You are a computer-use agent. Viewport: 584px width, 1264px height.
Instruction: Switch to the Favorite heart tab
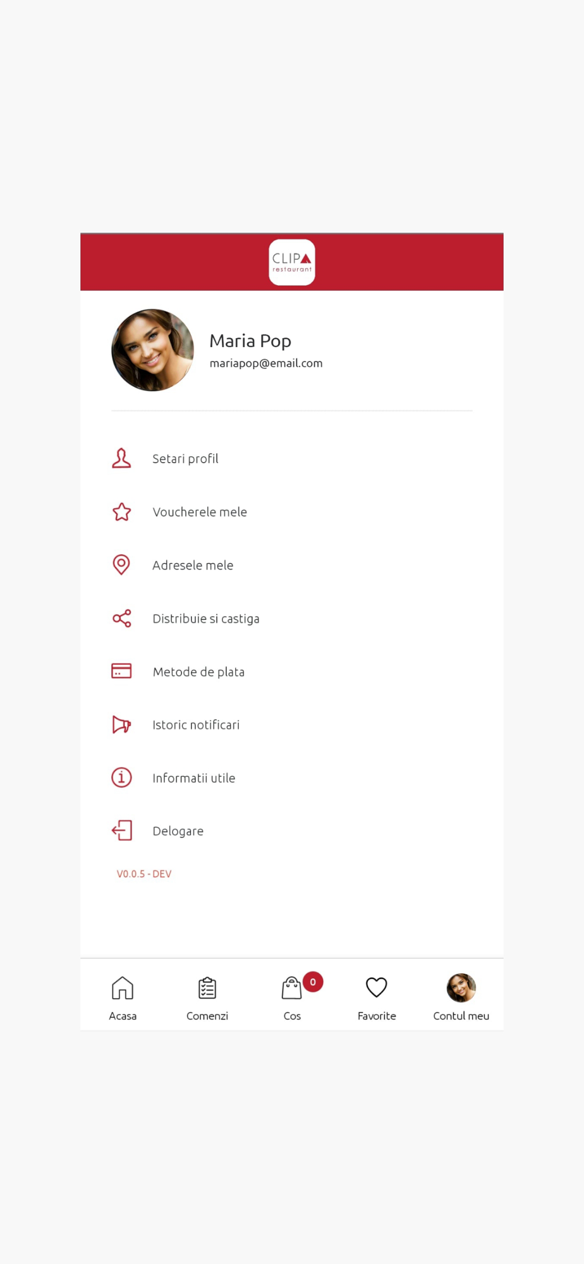tap(377, 998)
